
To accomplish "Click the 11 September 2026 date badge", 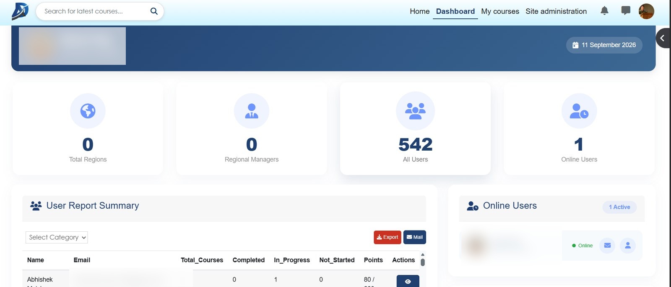I will (604, 45).
